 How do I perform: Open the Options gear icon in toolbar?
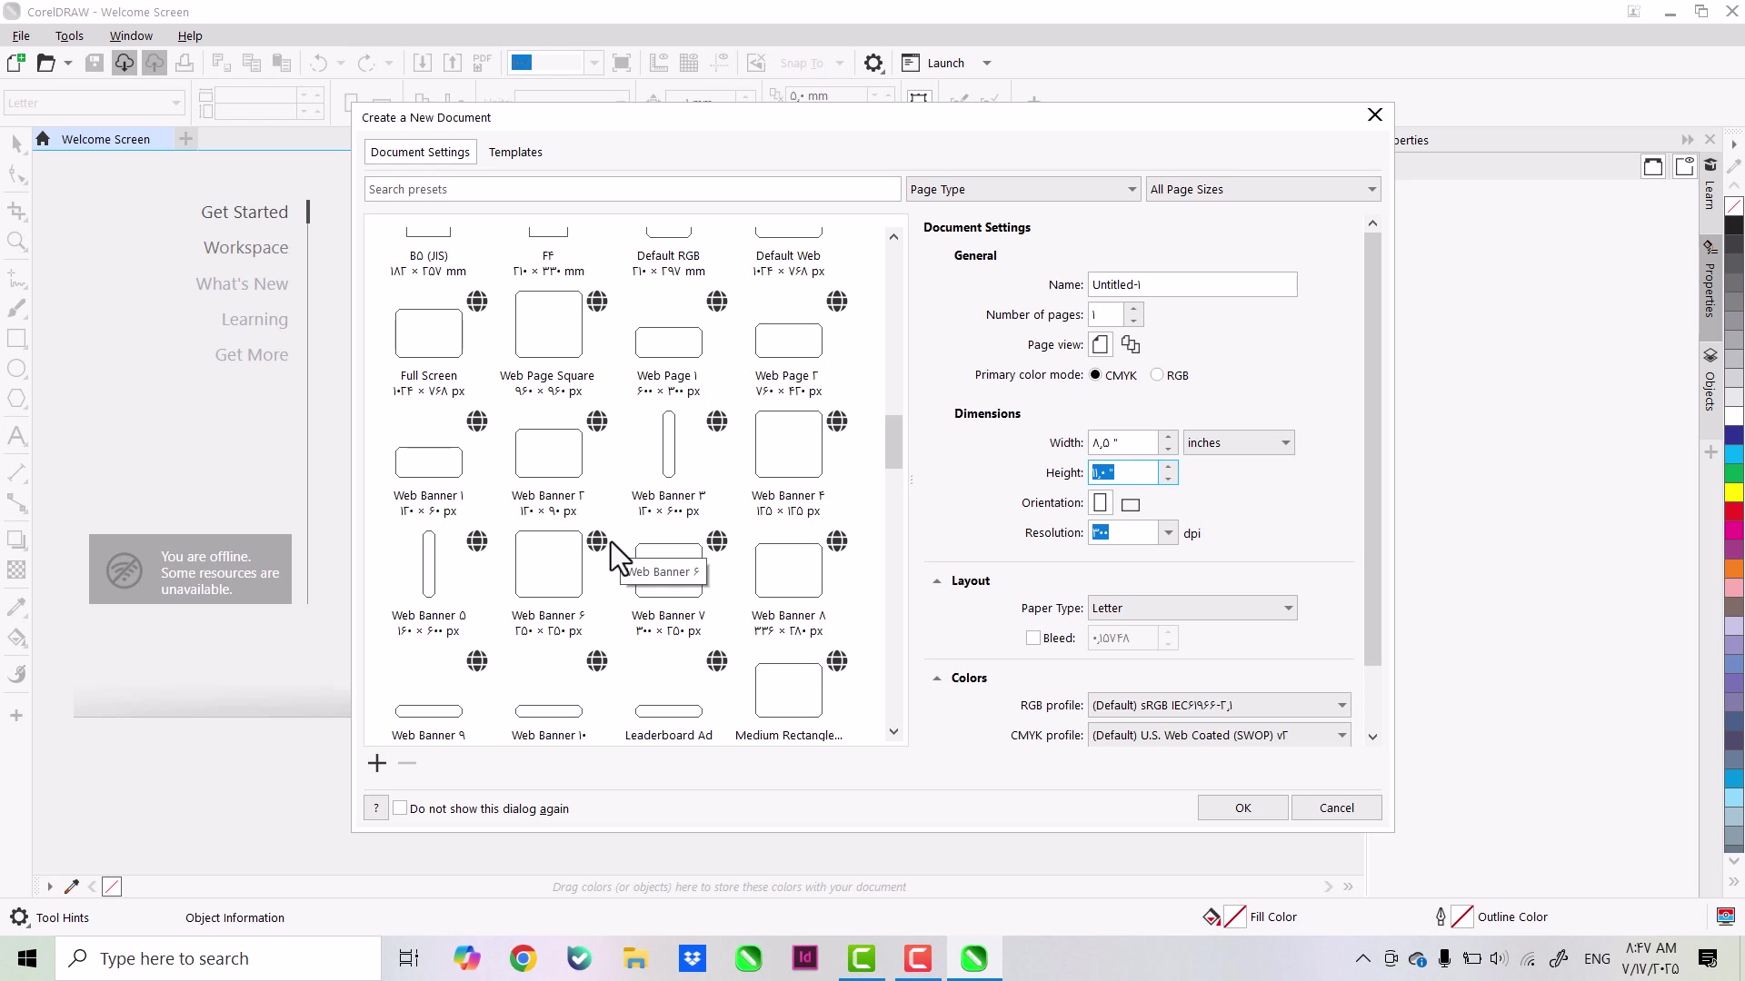[873, 63]
